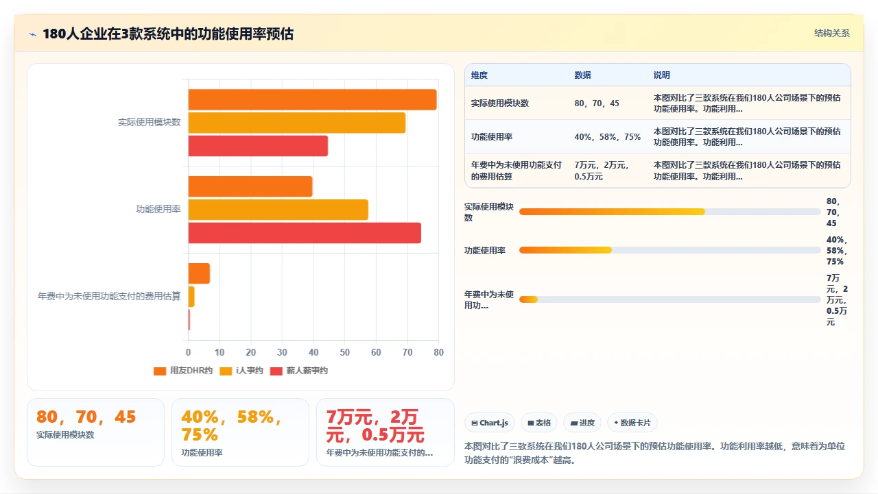Click table cell 40%，58%，75%
The width and height of the screenshot is (878, 494).
click(608, 137)
